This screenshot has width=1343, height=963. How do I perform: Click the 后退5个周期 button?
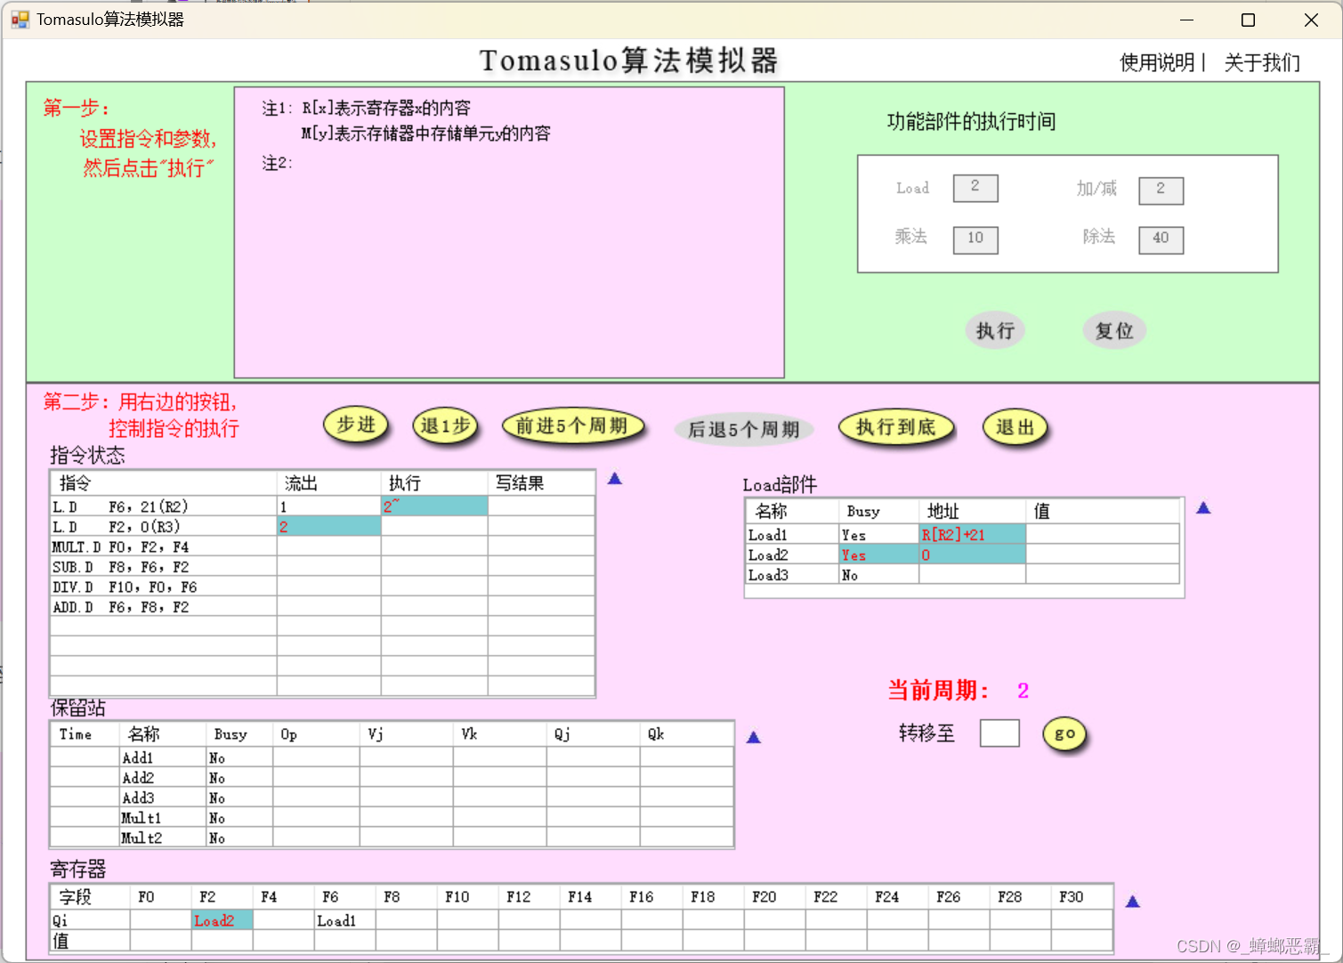(744, 430)
